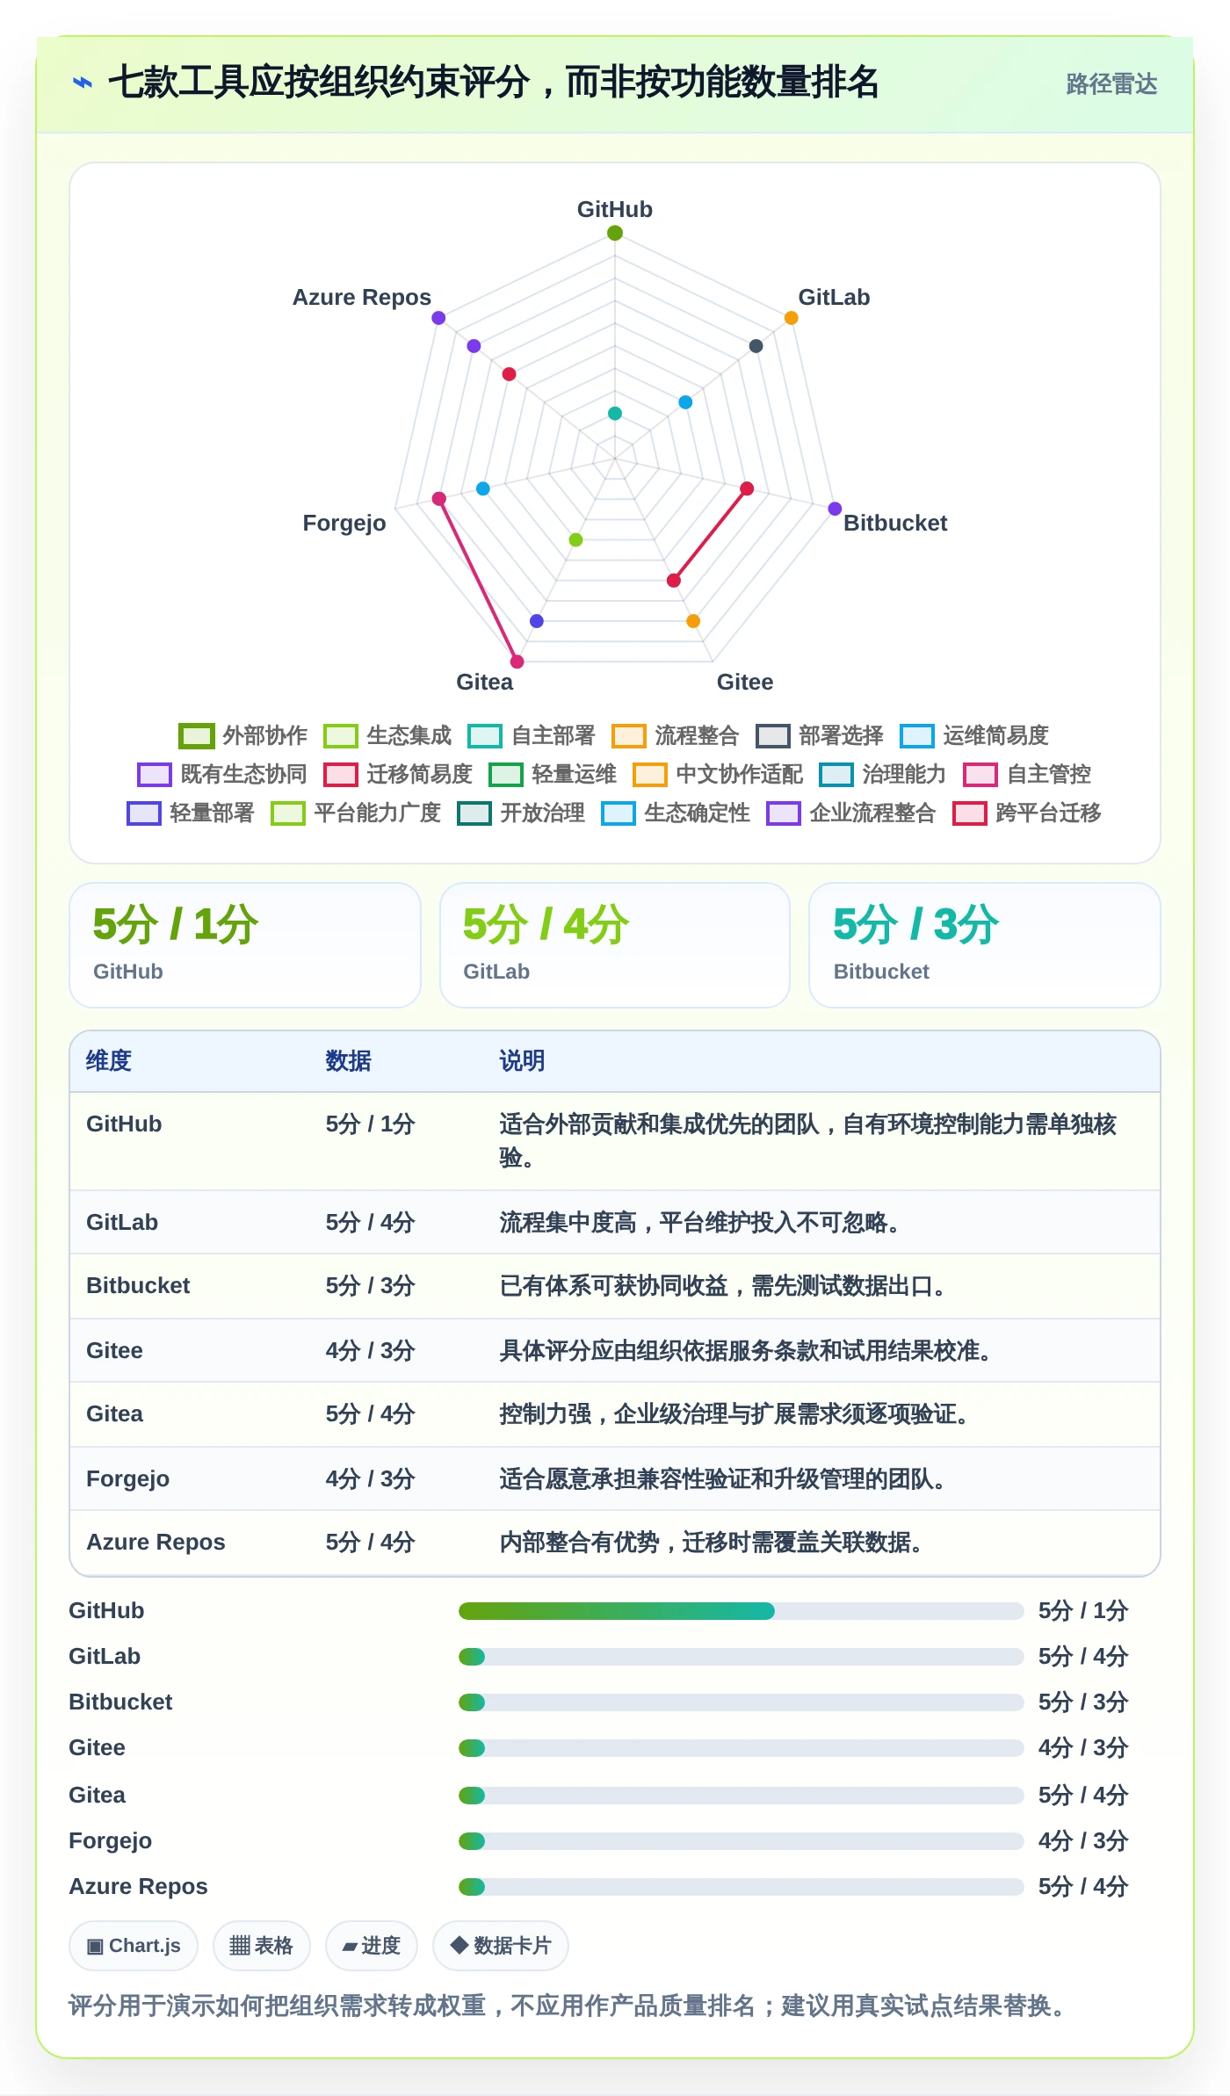The width and height of the screenshot is (1230, 2096).
Task: Click the 治理能力 legend swatch
Action: coord(836,774)
